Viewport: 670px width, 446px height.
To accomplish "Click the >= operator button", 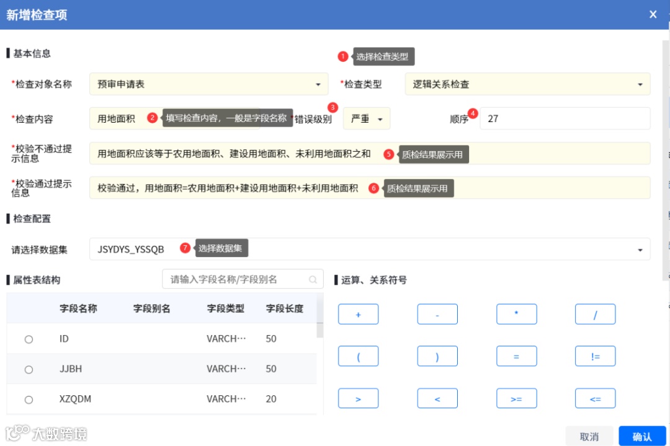I will (516, 398).
